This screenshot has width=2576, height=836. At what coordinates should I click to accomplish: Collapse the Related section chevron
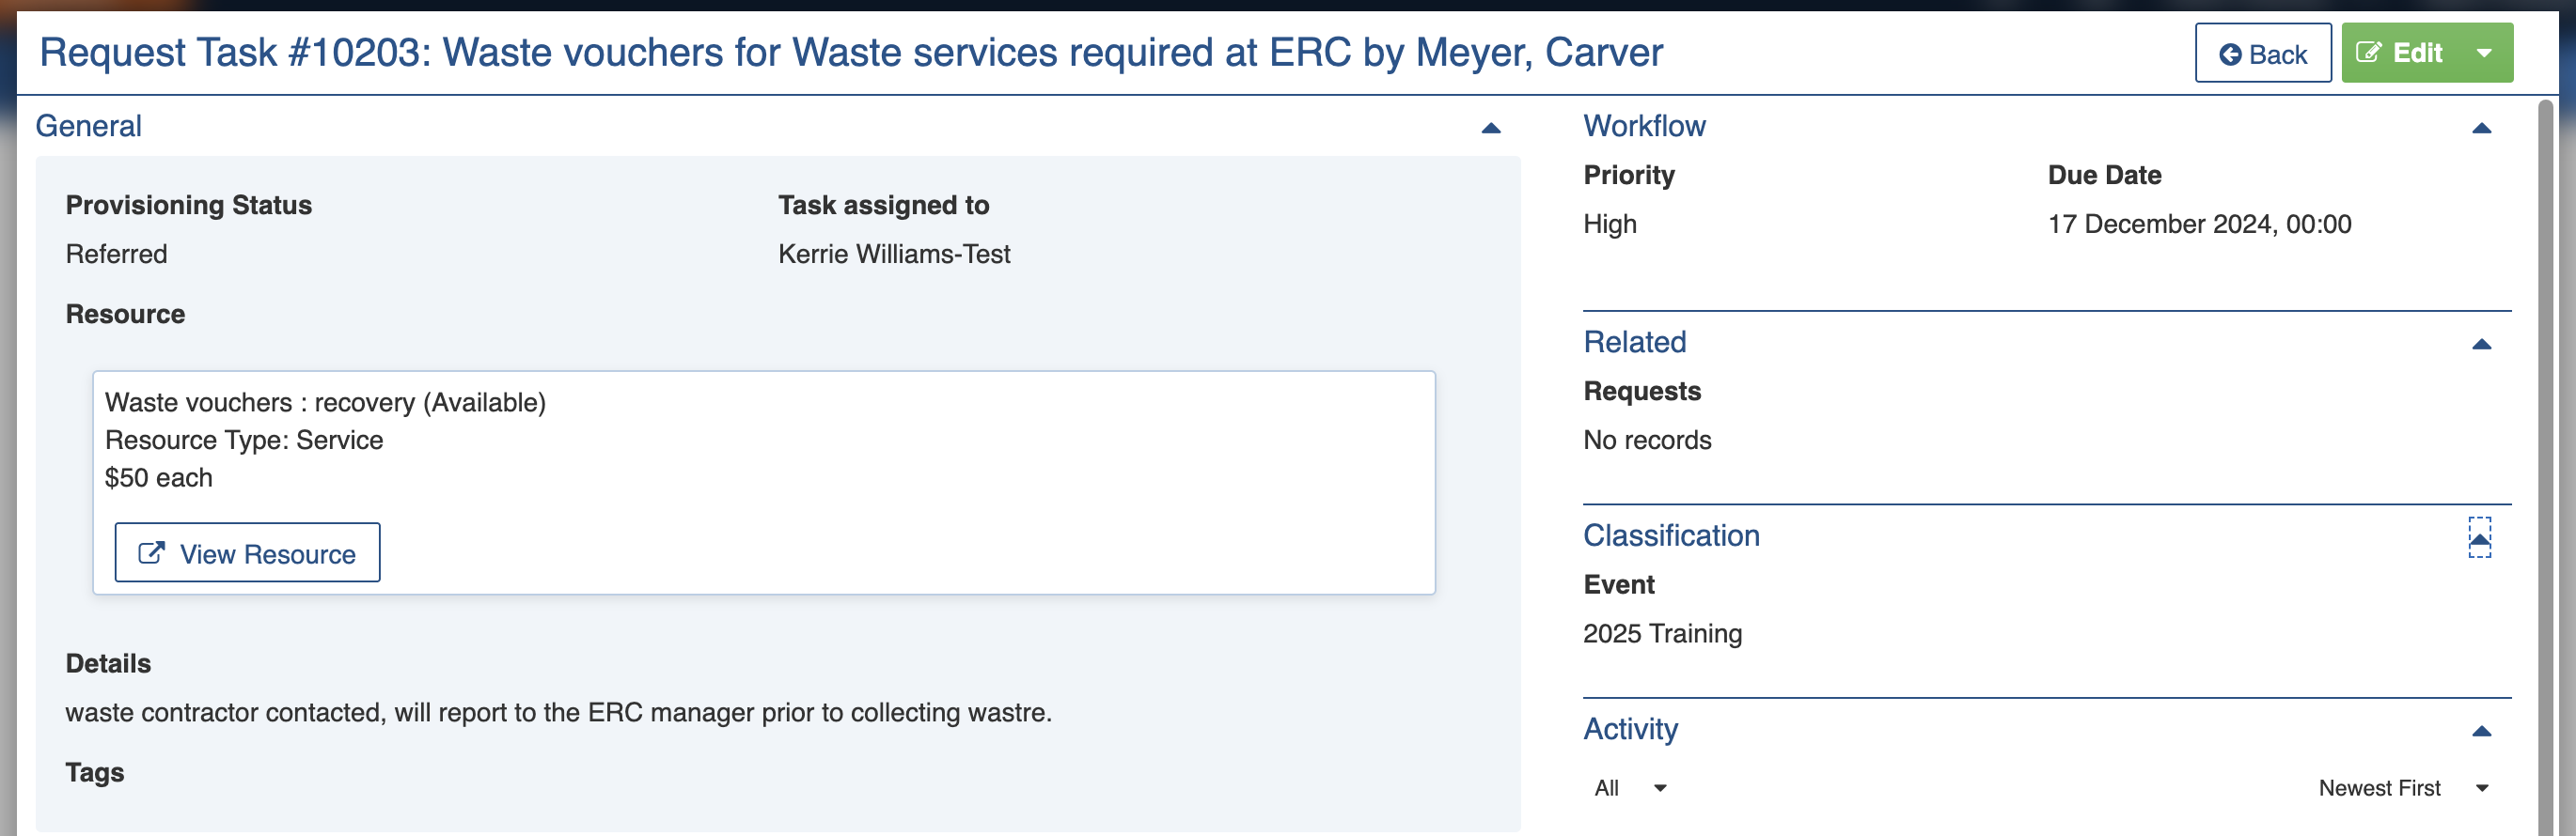pos(2480,345)
